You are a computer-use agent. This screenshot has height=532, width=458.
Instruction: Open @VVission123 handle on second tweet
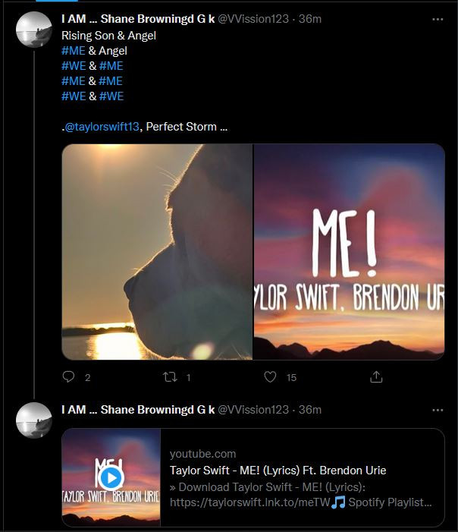click(x=253, y=410)
